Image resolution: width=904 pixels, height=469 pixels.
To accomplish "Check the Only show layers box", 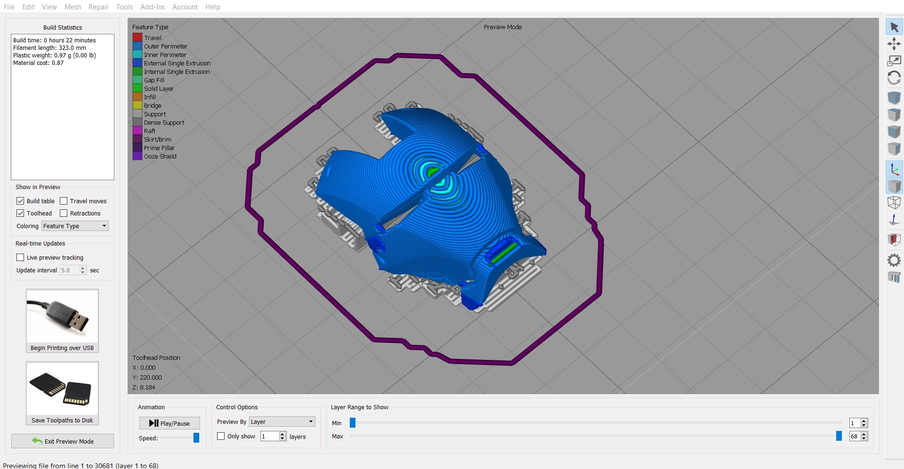I will (221, 436).
